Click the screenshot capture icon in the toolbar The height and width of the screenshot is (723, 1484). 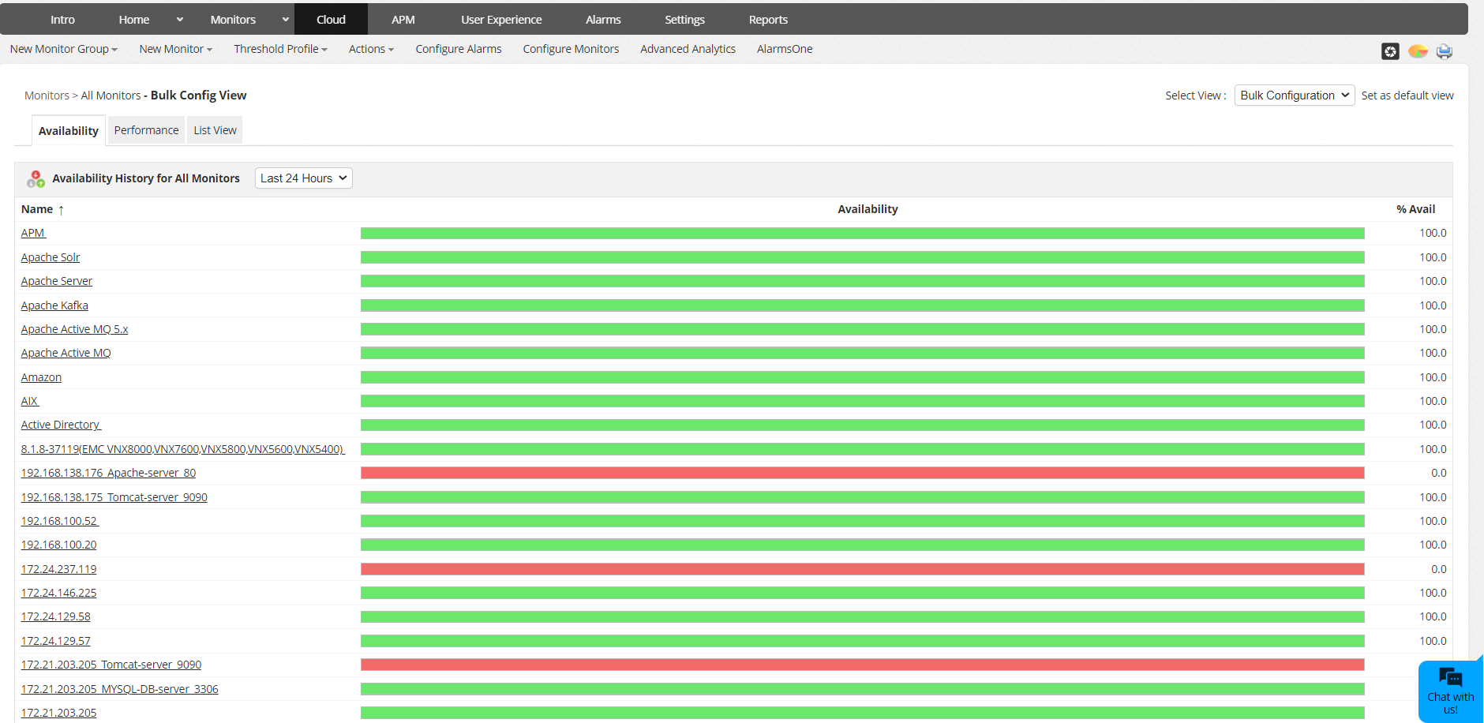click(x=1390, y=51)
